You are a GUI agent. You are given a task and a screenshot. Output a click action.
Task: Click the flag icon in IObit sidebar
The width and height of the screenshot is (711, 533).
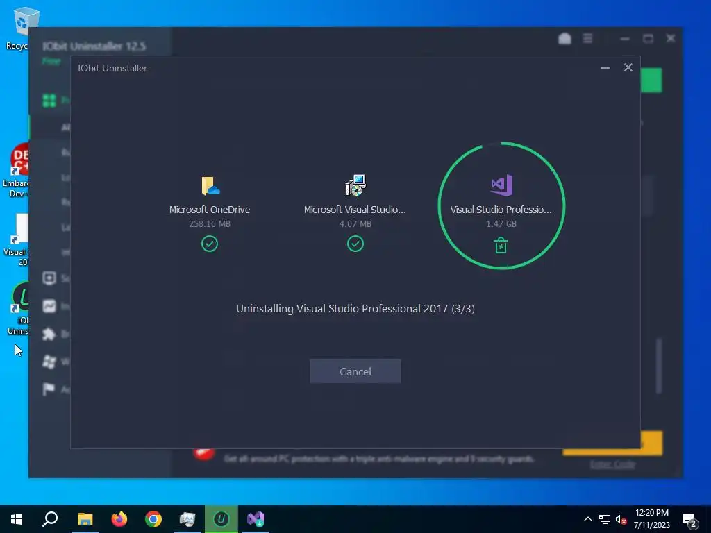[49, 389]
